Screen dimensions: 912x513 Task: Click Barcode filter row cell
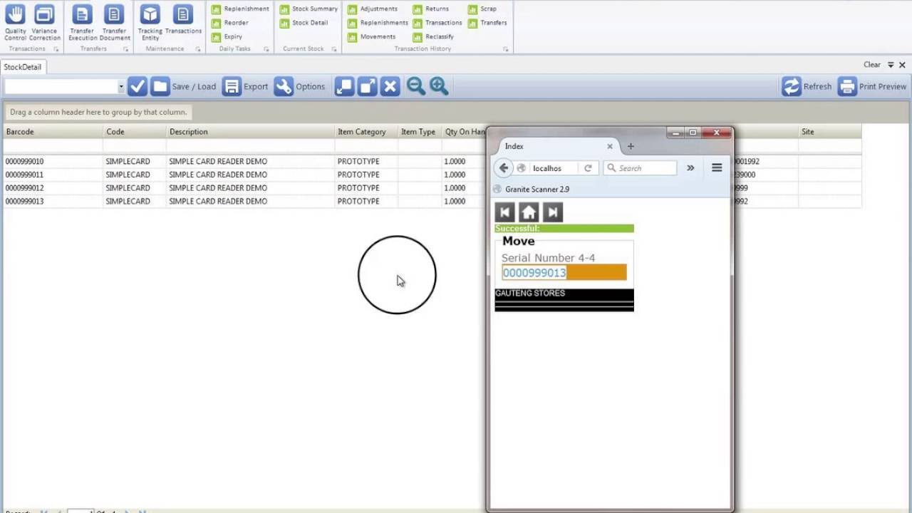click(x=53, y=146)
